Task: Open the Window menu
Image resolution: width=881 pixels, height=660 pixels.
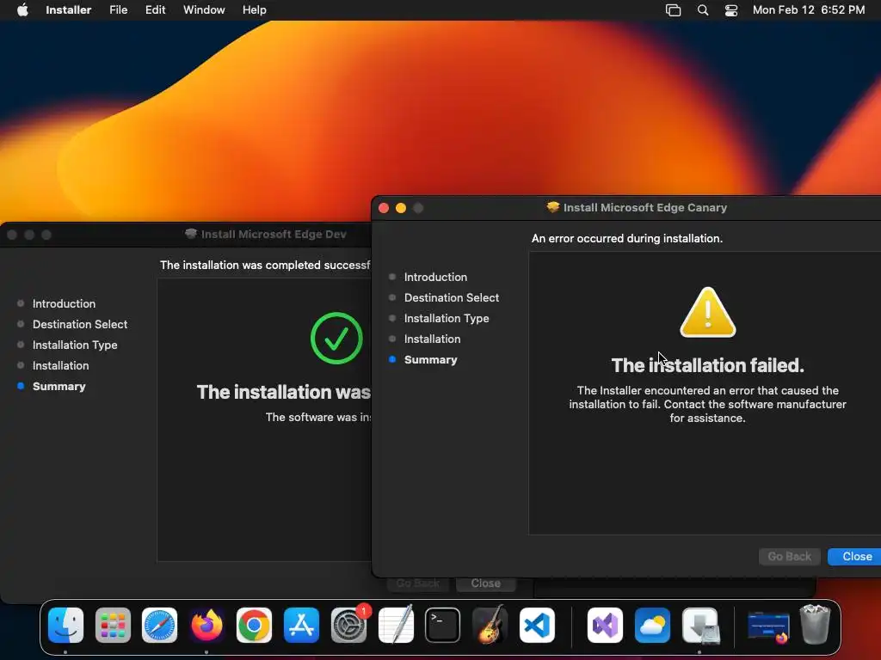Action: tap(204, 10)
